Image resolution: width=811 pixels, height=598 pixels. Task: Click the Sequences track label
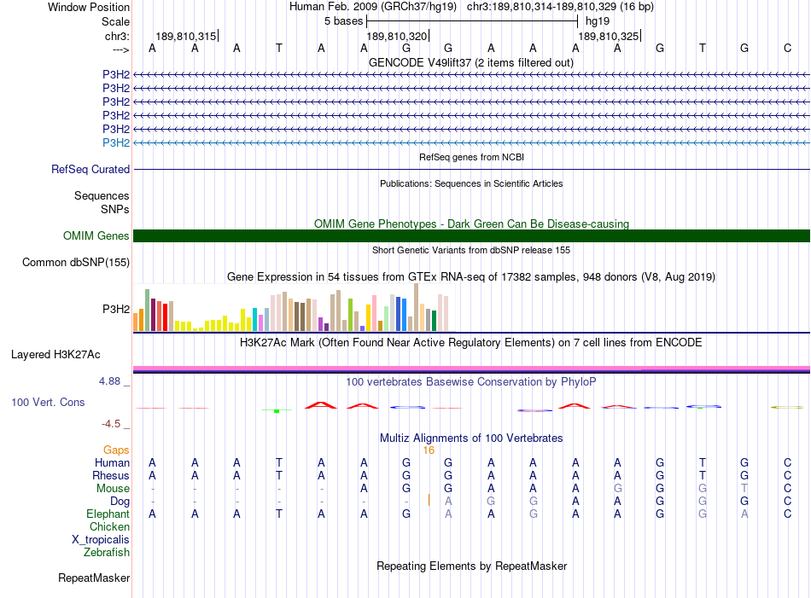102,195
